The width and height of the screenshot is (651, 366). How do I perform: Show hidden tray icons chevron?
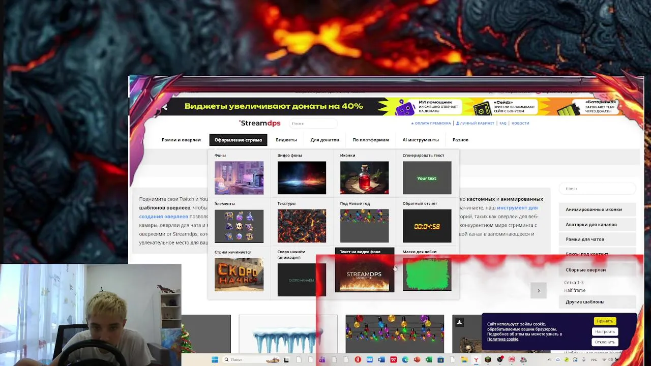549,360
